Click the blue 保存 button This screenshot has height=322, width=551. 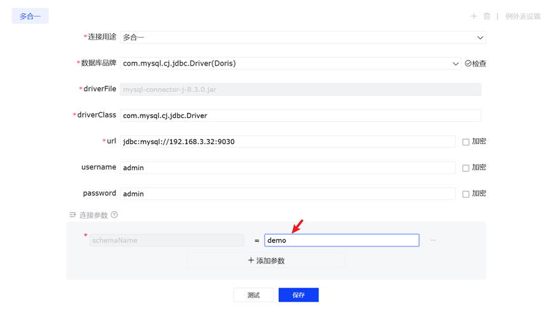(x=298, y=295)
